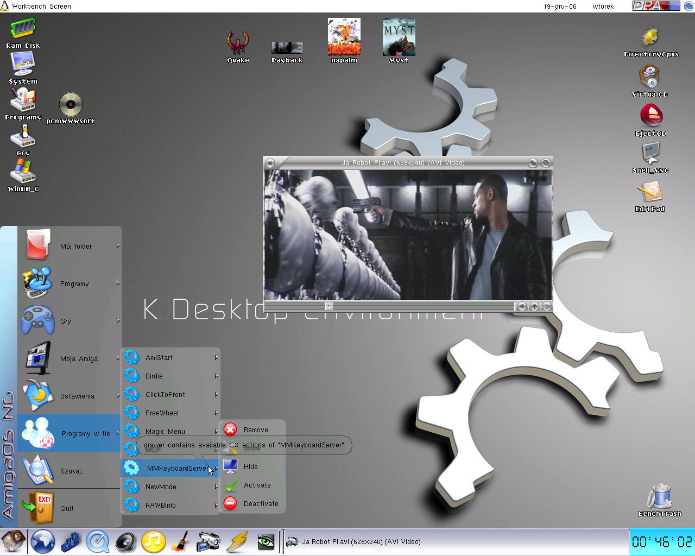Choose Activate in the commodity actions

(252, 485)
